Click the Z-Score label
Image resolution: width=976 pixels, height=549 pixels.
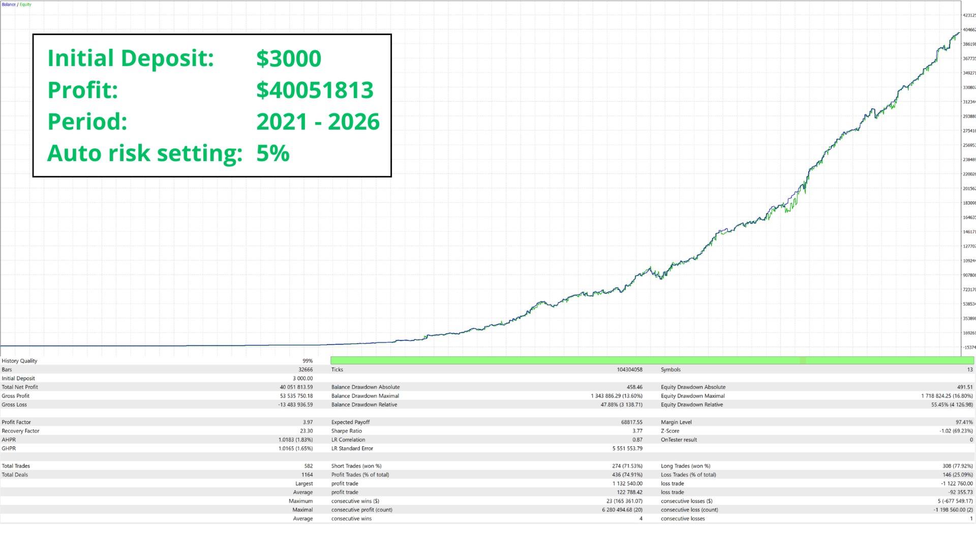tap(670, 431)
